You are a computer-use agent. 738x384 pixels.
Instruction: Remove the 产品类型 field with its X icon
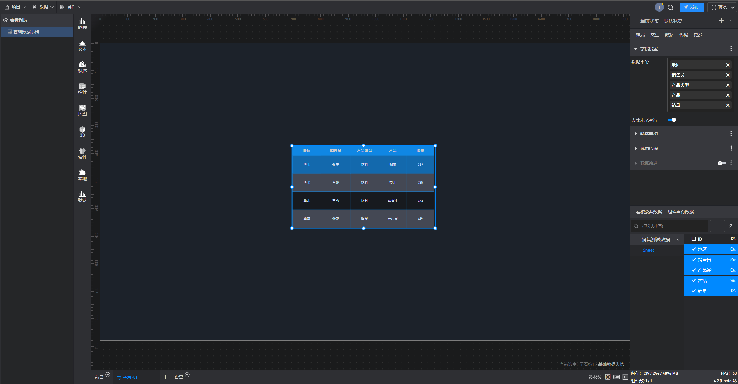[728, 85]
